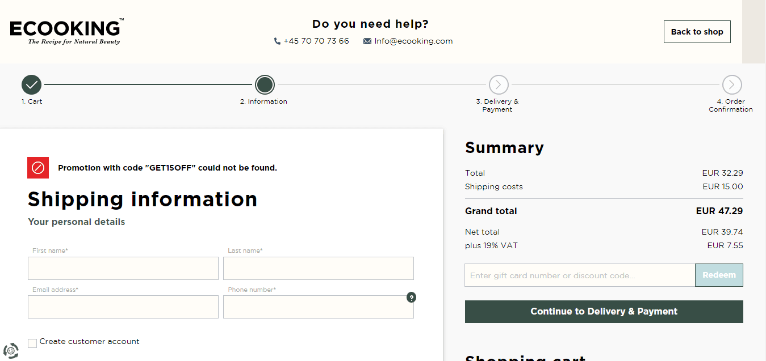Click the envelope icon beside email address
The image size is (766, 361).
(x=367, y=41)
